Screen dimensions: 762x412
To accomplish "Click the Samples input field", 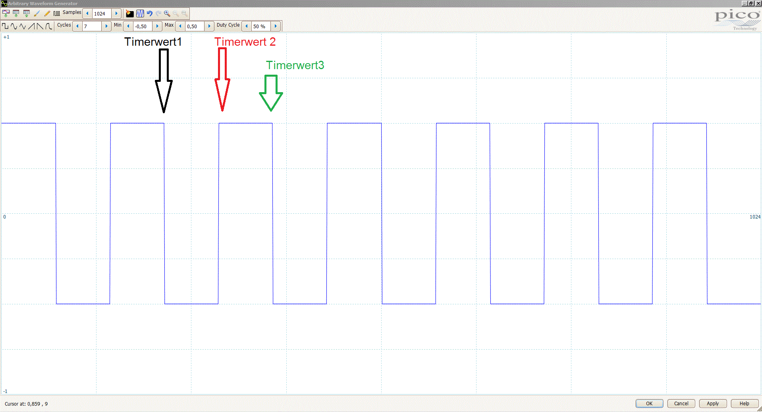I will click(x=102, y=14).
